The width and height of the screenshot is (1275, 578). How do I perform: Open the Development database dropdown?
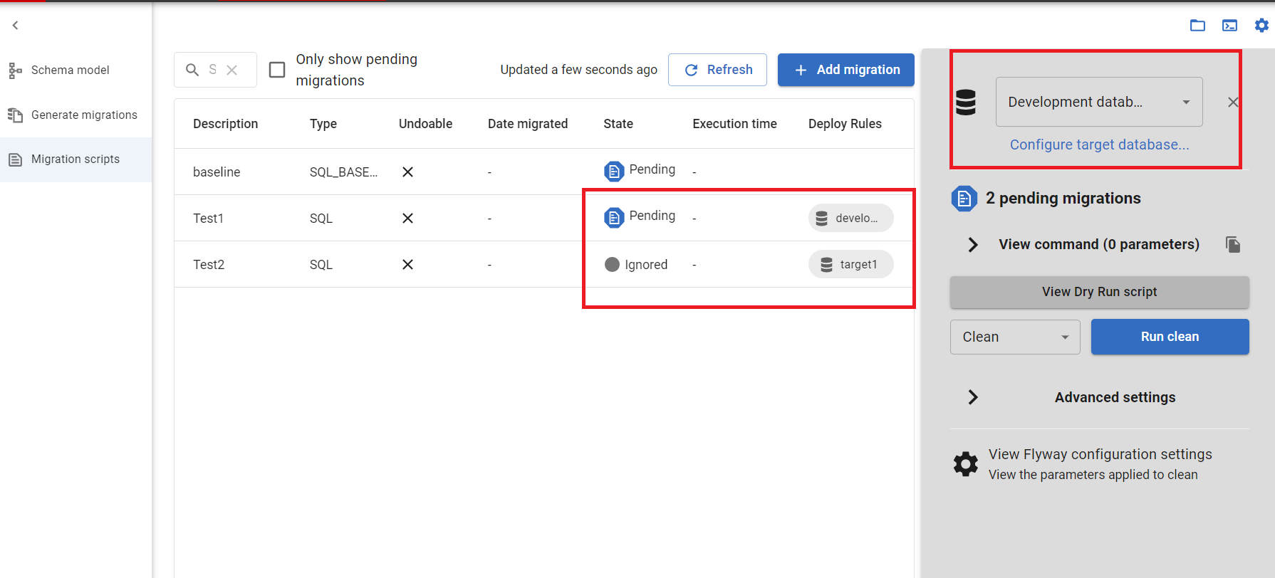1098,102
